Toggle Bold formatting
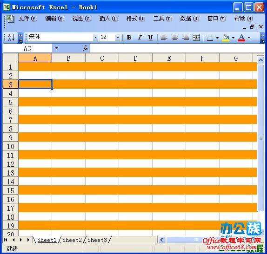This screenshot has height=254, width=267. pyautogui.click(x=129, y=37)
